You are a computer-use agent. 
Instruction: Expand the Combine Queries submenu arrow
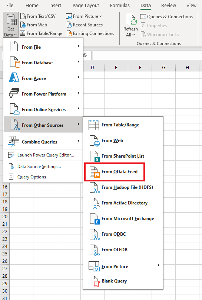coord(79,141)
